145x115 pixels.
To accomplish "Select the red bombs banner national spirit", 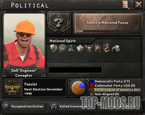I will [107, 48].
